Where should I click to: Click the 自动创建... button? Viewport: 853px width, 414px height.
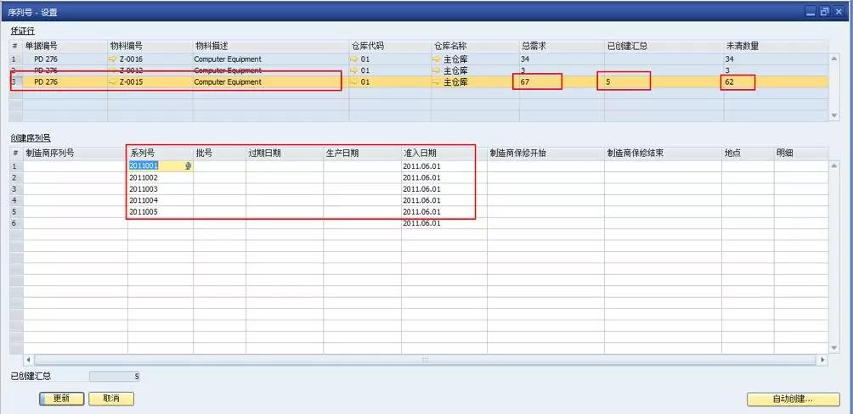click(x=792, y=399)
